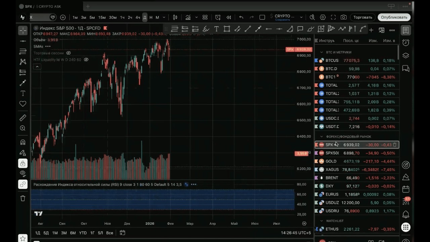Open the chart layout selector square
The height and width of the screenshot is (242, 430).
point(262,17)
